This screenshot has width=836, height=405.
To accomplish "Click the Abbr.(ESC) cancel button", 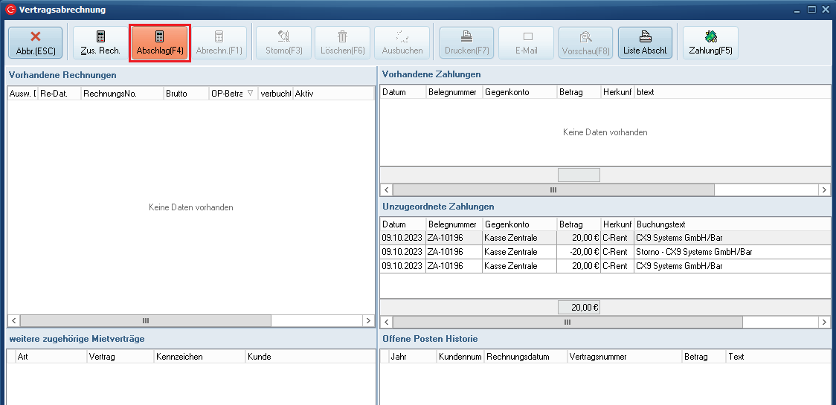I will (35, 43).
